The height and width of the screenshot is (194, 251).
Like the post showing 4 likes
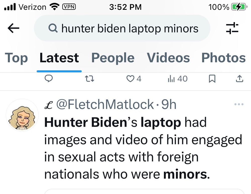(130, 79)
